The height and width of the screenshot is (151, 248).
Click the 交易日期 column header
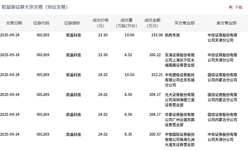[14, 23]
